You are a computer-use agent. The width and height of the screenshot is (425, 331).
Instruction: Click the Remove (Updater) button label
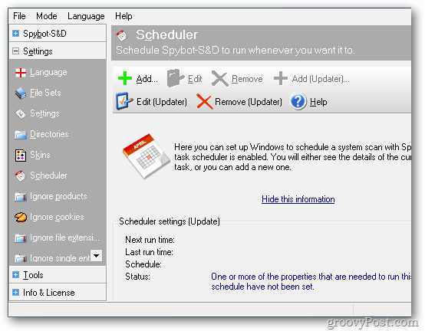tap(249, 102)
